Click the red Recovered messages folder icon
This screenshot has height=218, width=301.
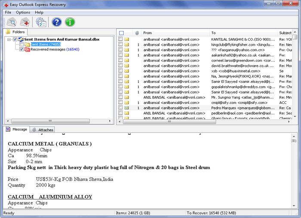click(x=27, y=50)
